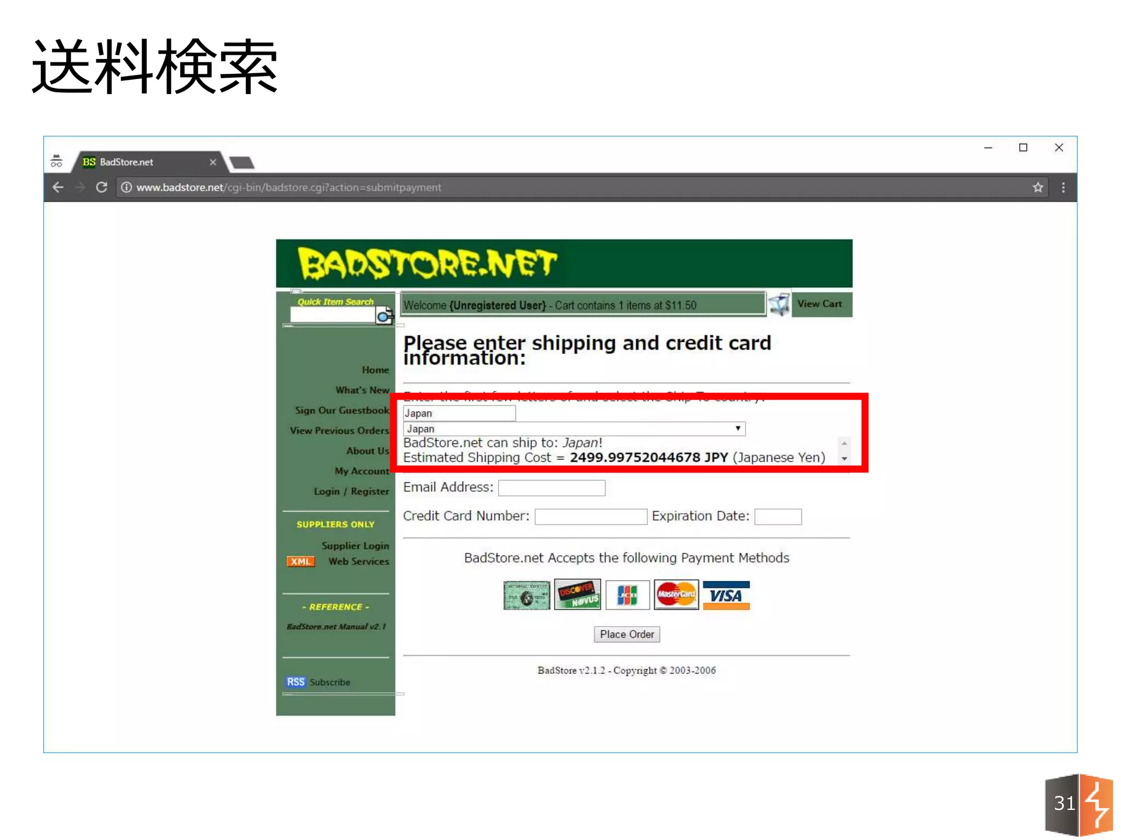The width and height of the screenshot is (1121, 840).
Task: Click the Credit Card Number field
Action: tap(590, 517)
